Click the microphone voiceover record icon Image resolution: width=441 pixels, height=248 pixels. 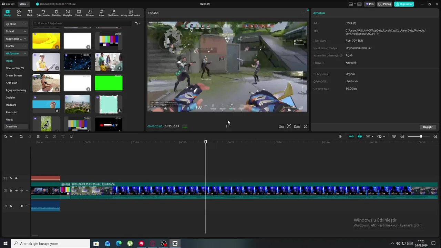pyautogui.click(x=340, y=136)
